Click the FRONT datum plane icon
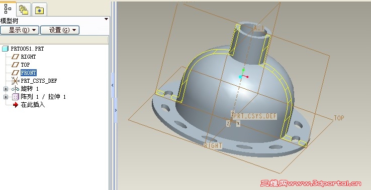This screenshot has height=190, width=371. pos(16,73)
